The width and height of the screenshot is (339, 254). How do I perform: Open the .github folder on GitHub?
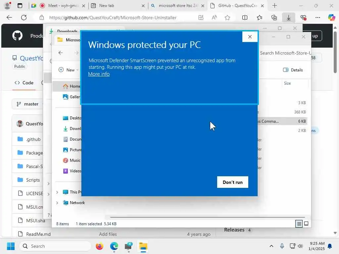point(33,139)
